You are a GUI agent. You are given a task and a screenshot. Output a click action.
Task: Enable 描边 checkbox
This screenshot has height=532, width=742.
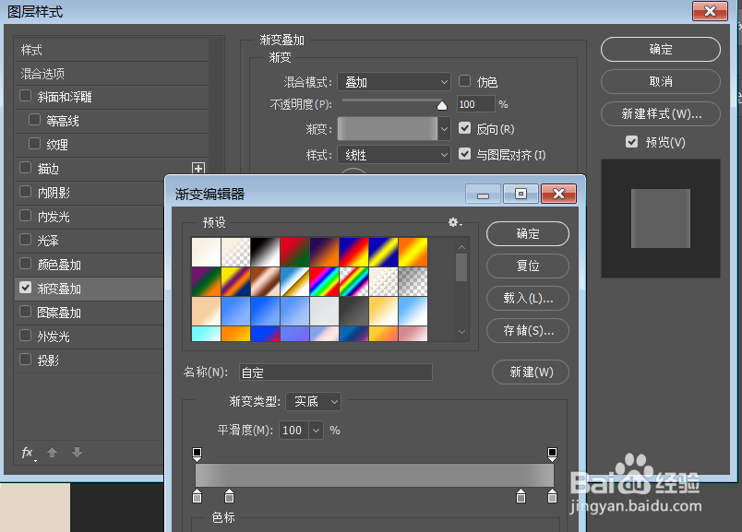click(25, 168)
